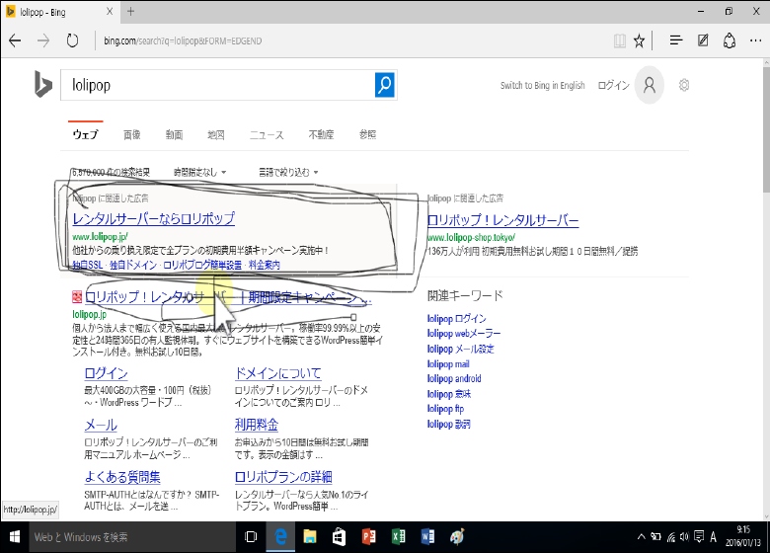
Task: Open the More actions ellipsis menu
Action: pos(756,40)
